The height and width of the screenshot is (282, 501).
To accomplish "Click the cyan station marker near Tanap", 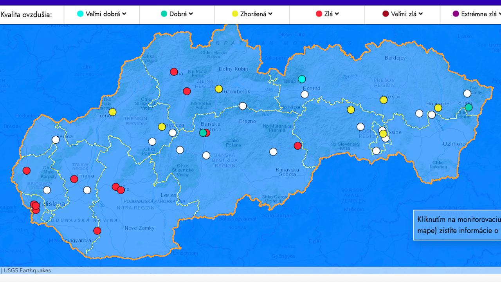I will pos(301,79).
